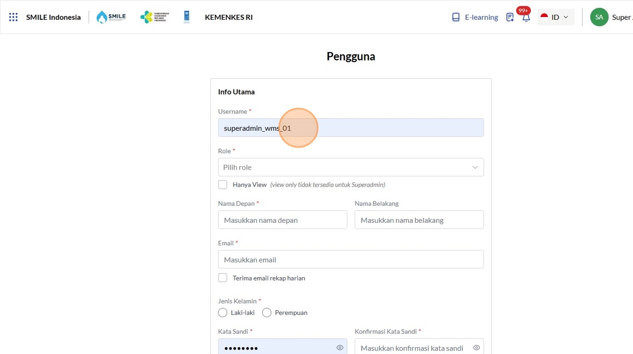Enable the Hanya View checkbox
Image resolution: width=633 pixels, height=354 pixels.
pyautogui.click(x=223, y=185)
